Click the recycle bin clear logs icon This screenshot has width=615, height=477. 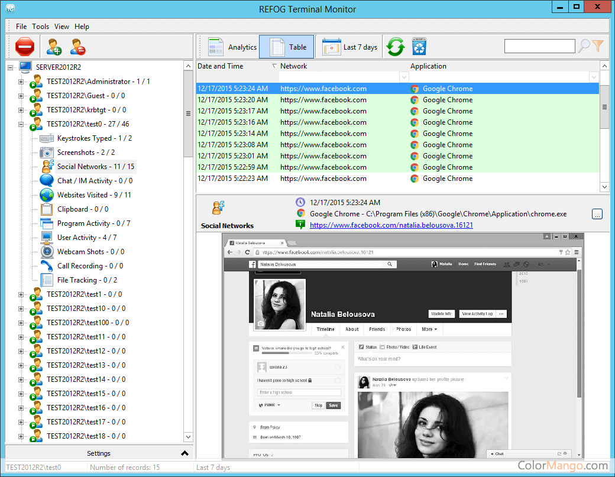tap(419, 47)
